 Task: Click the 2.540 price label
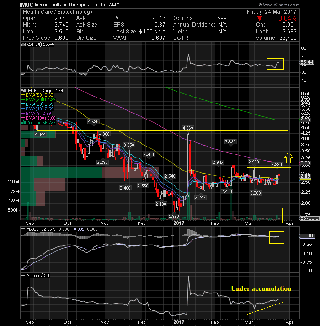(x=170, y=176)
